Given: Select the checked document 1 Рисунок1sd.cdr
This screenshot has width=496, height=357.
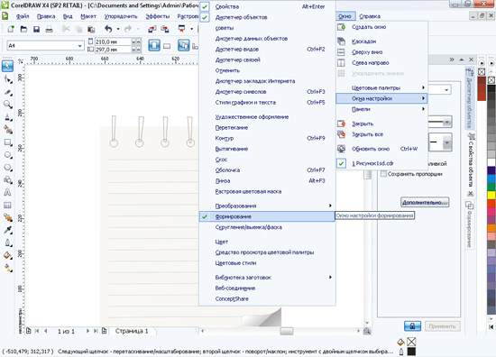Looking at the screenshot, I should [381, 163].
